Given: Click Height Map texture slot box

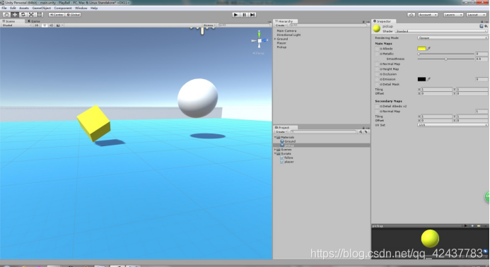Looking at the screenshot, I should point(377,69).
